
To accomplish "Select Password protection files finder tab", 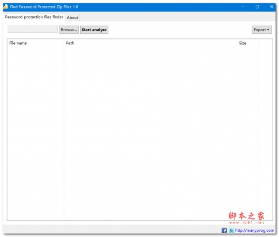I will [x=34, y=17].
